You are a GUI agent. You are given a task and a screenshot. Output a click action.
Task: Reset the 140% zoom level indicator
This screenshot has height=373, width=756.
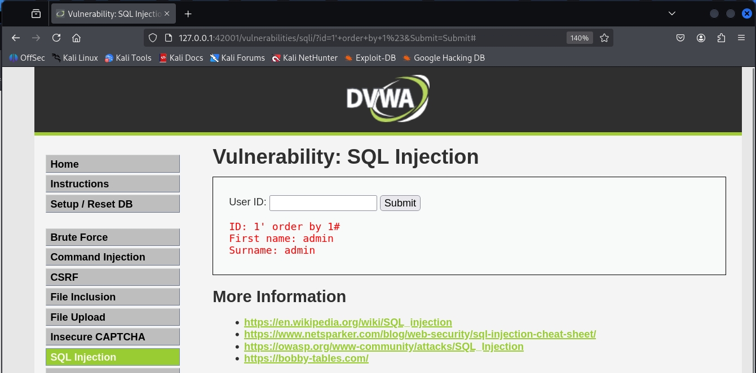[579, 38]
